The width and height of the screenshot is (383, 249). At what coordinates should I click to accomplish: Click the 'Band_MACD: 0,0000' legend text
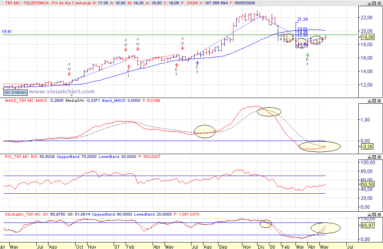(x=121, y=101)
